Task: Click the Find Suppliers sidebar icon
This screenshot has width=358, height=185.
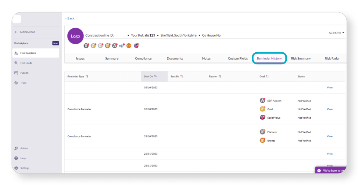Action: [16, 53]
